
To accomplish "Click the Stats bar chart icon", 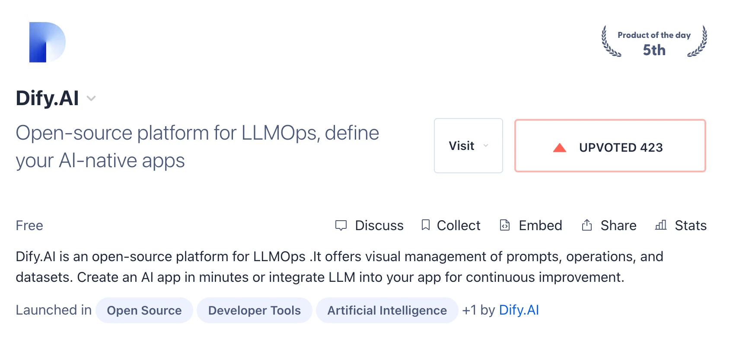I will click(661, 225).
